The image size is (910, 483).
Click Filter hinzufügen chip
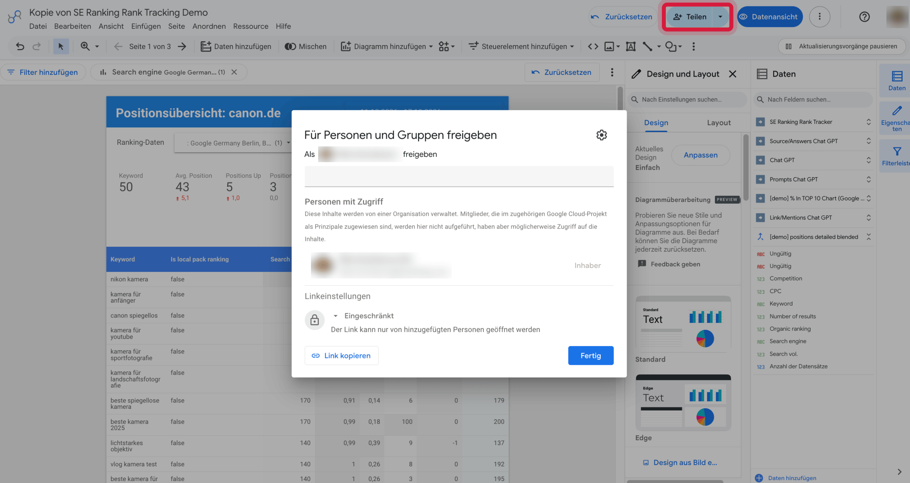(x=43, y=72)
